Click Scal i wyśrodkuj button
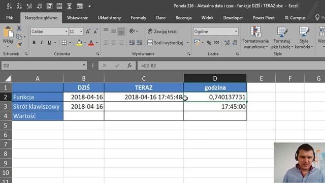 pos(166,43)
